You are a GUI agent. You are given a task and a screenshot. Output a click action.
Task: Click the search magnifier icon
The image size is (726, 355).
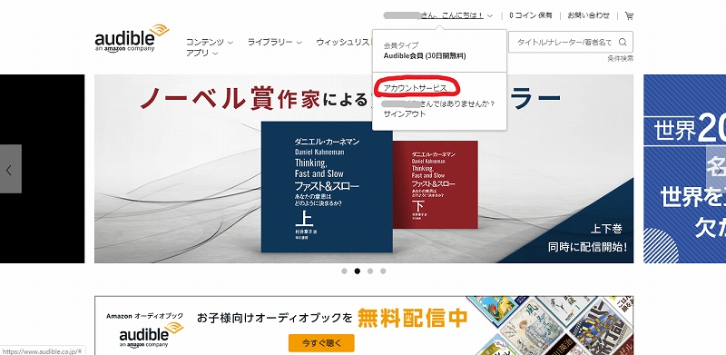coord(623,42)
